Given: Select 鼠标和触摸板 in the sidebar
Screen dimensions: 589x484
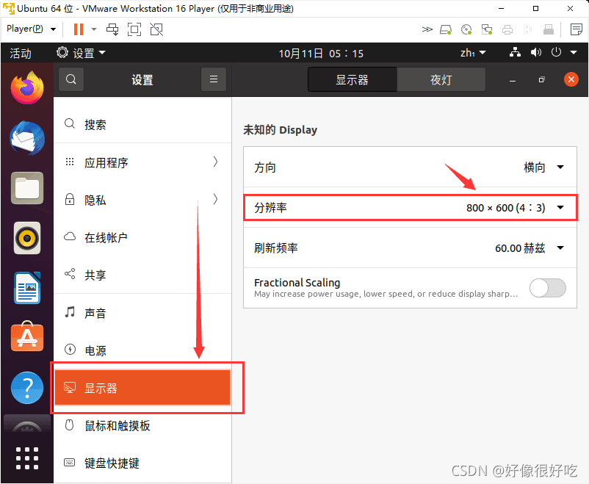Looking at the screenshot, I should [x=142, y=425].
